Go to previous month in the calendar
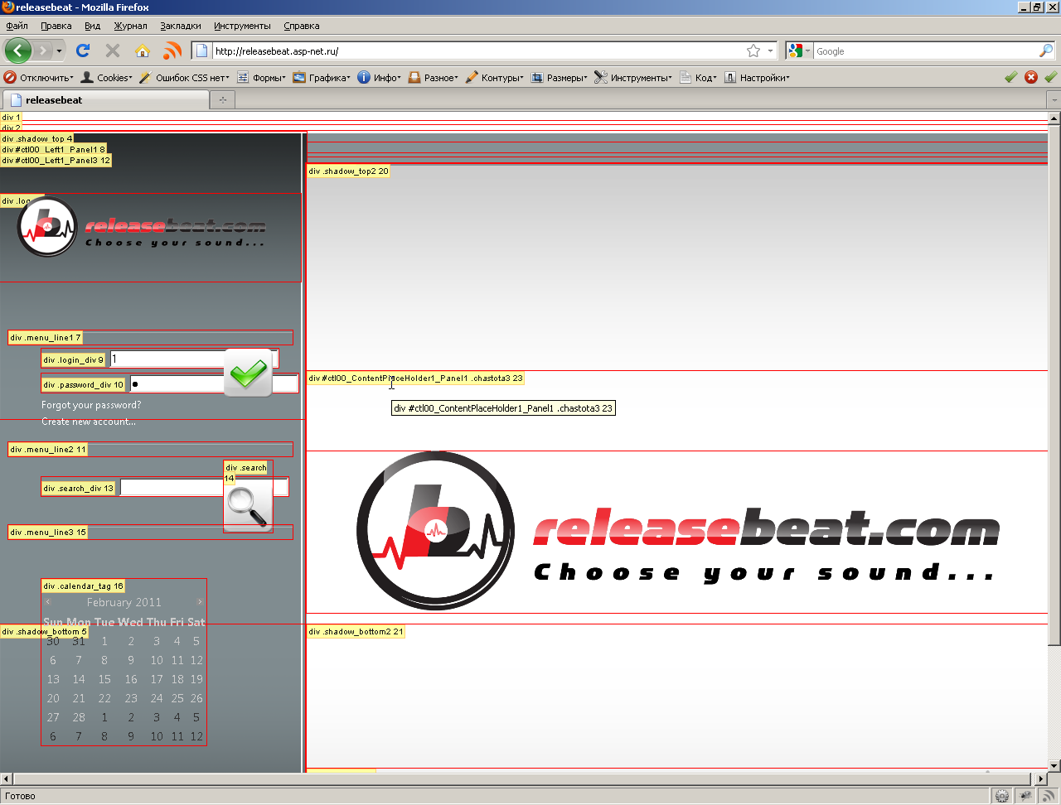 (x=48, y=602)
